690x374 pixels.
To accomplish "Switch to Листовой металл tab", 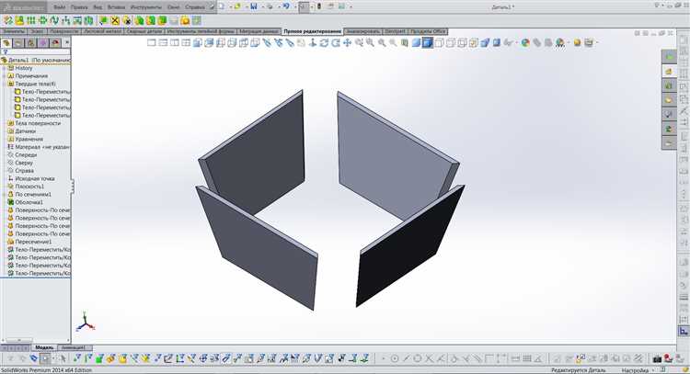I will point(102,31).
